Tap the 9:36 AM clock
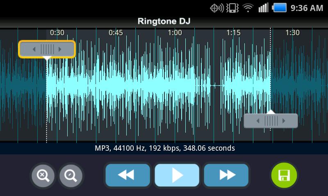The height and width of the screenshot is (196, 328). 307,8
